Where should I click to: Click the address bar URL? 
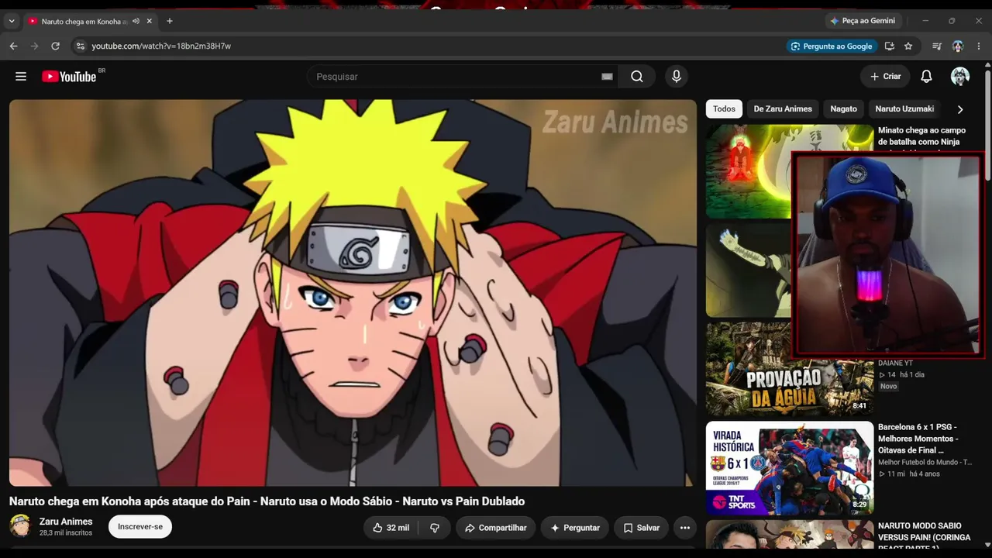(x=161, y=46)
